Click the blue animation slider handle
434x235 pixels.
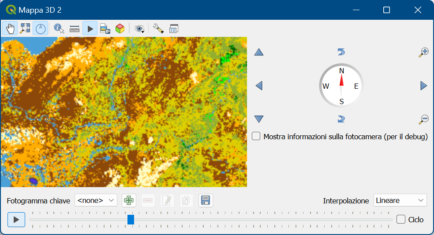[131, 220]
